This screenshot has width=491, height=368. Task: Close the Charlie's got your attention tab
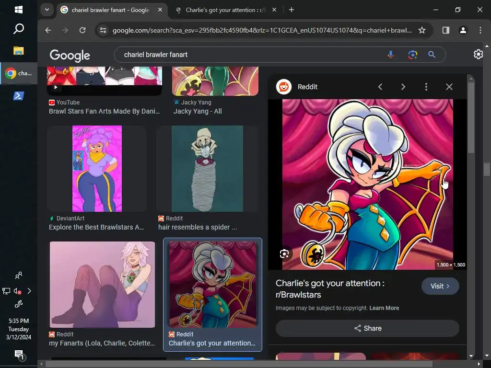274,10
